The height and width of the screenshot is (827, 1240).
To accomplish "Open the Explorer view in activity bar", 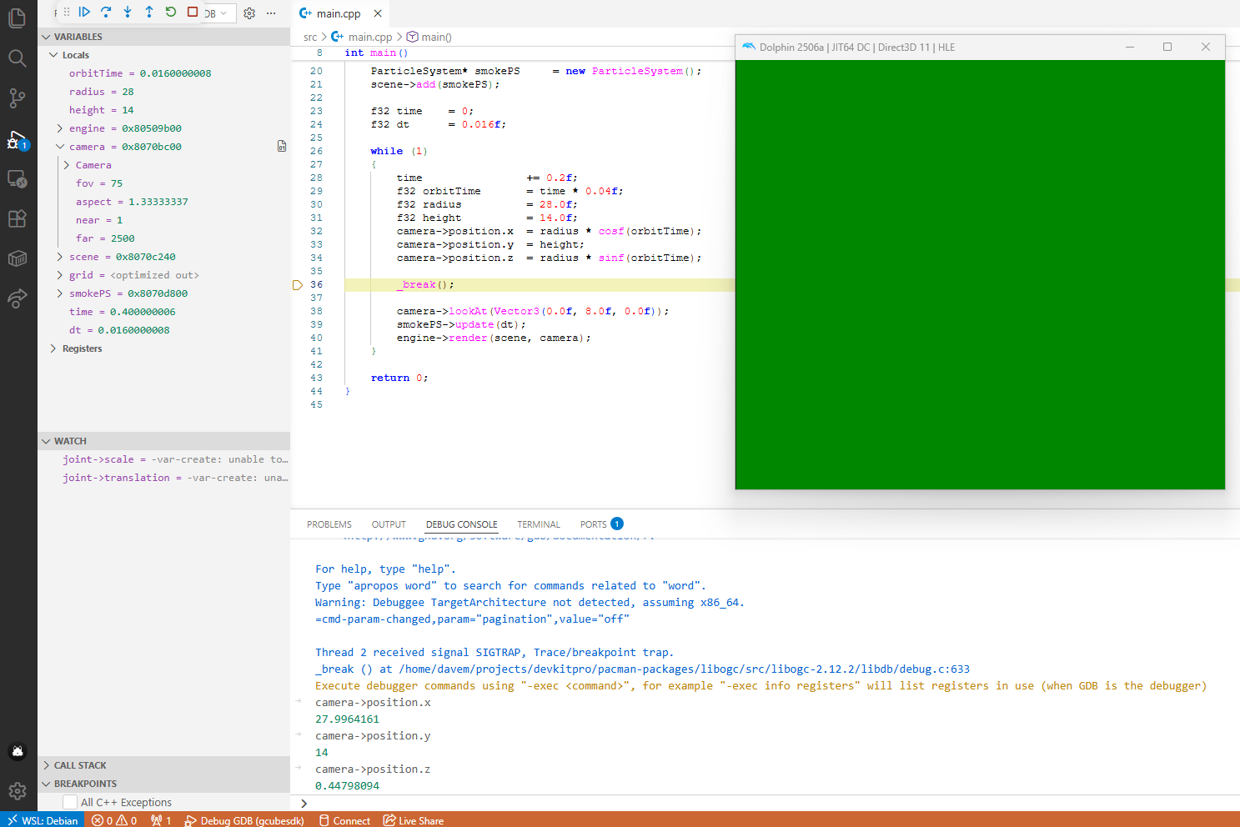I will 18,18.
